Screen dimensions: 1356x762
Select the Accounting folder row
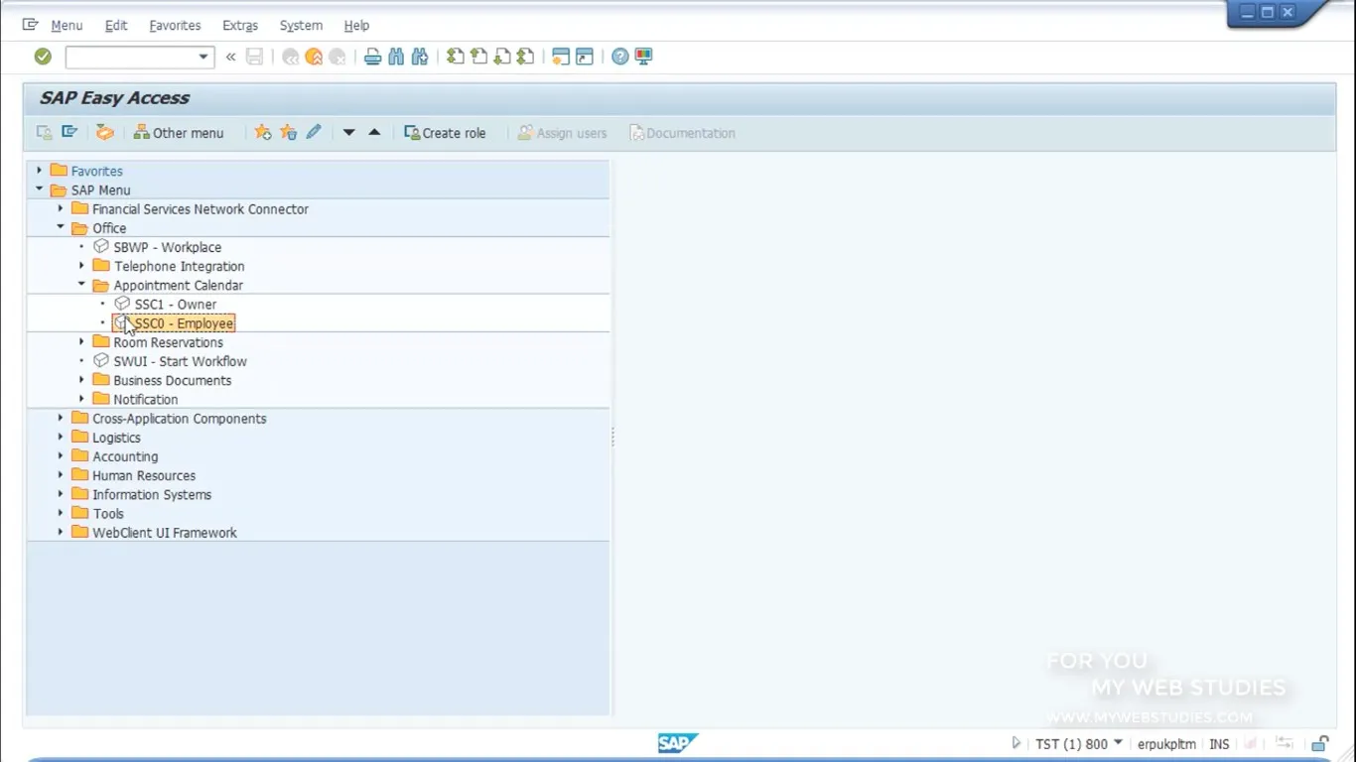point(318,456)
